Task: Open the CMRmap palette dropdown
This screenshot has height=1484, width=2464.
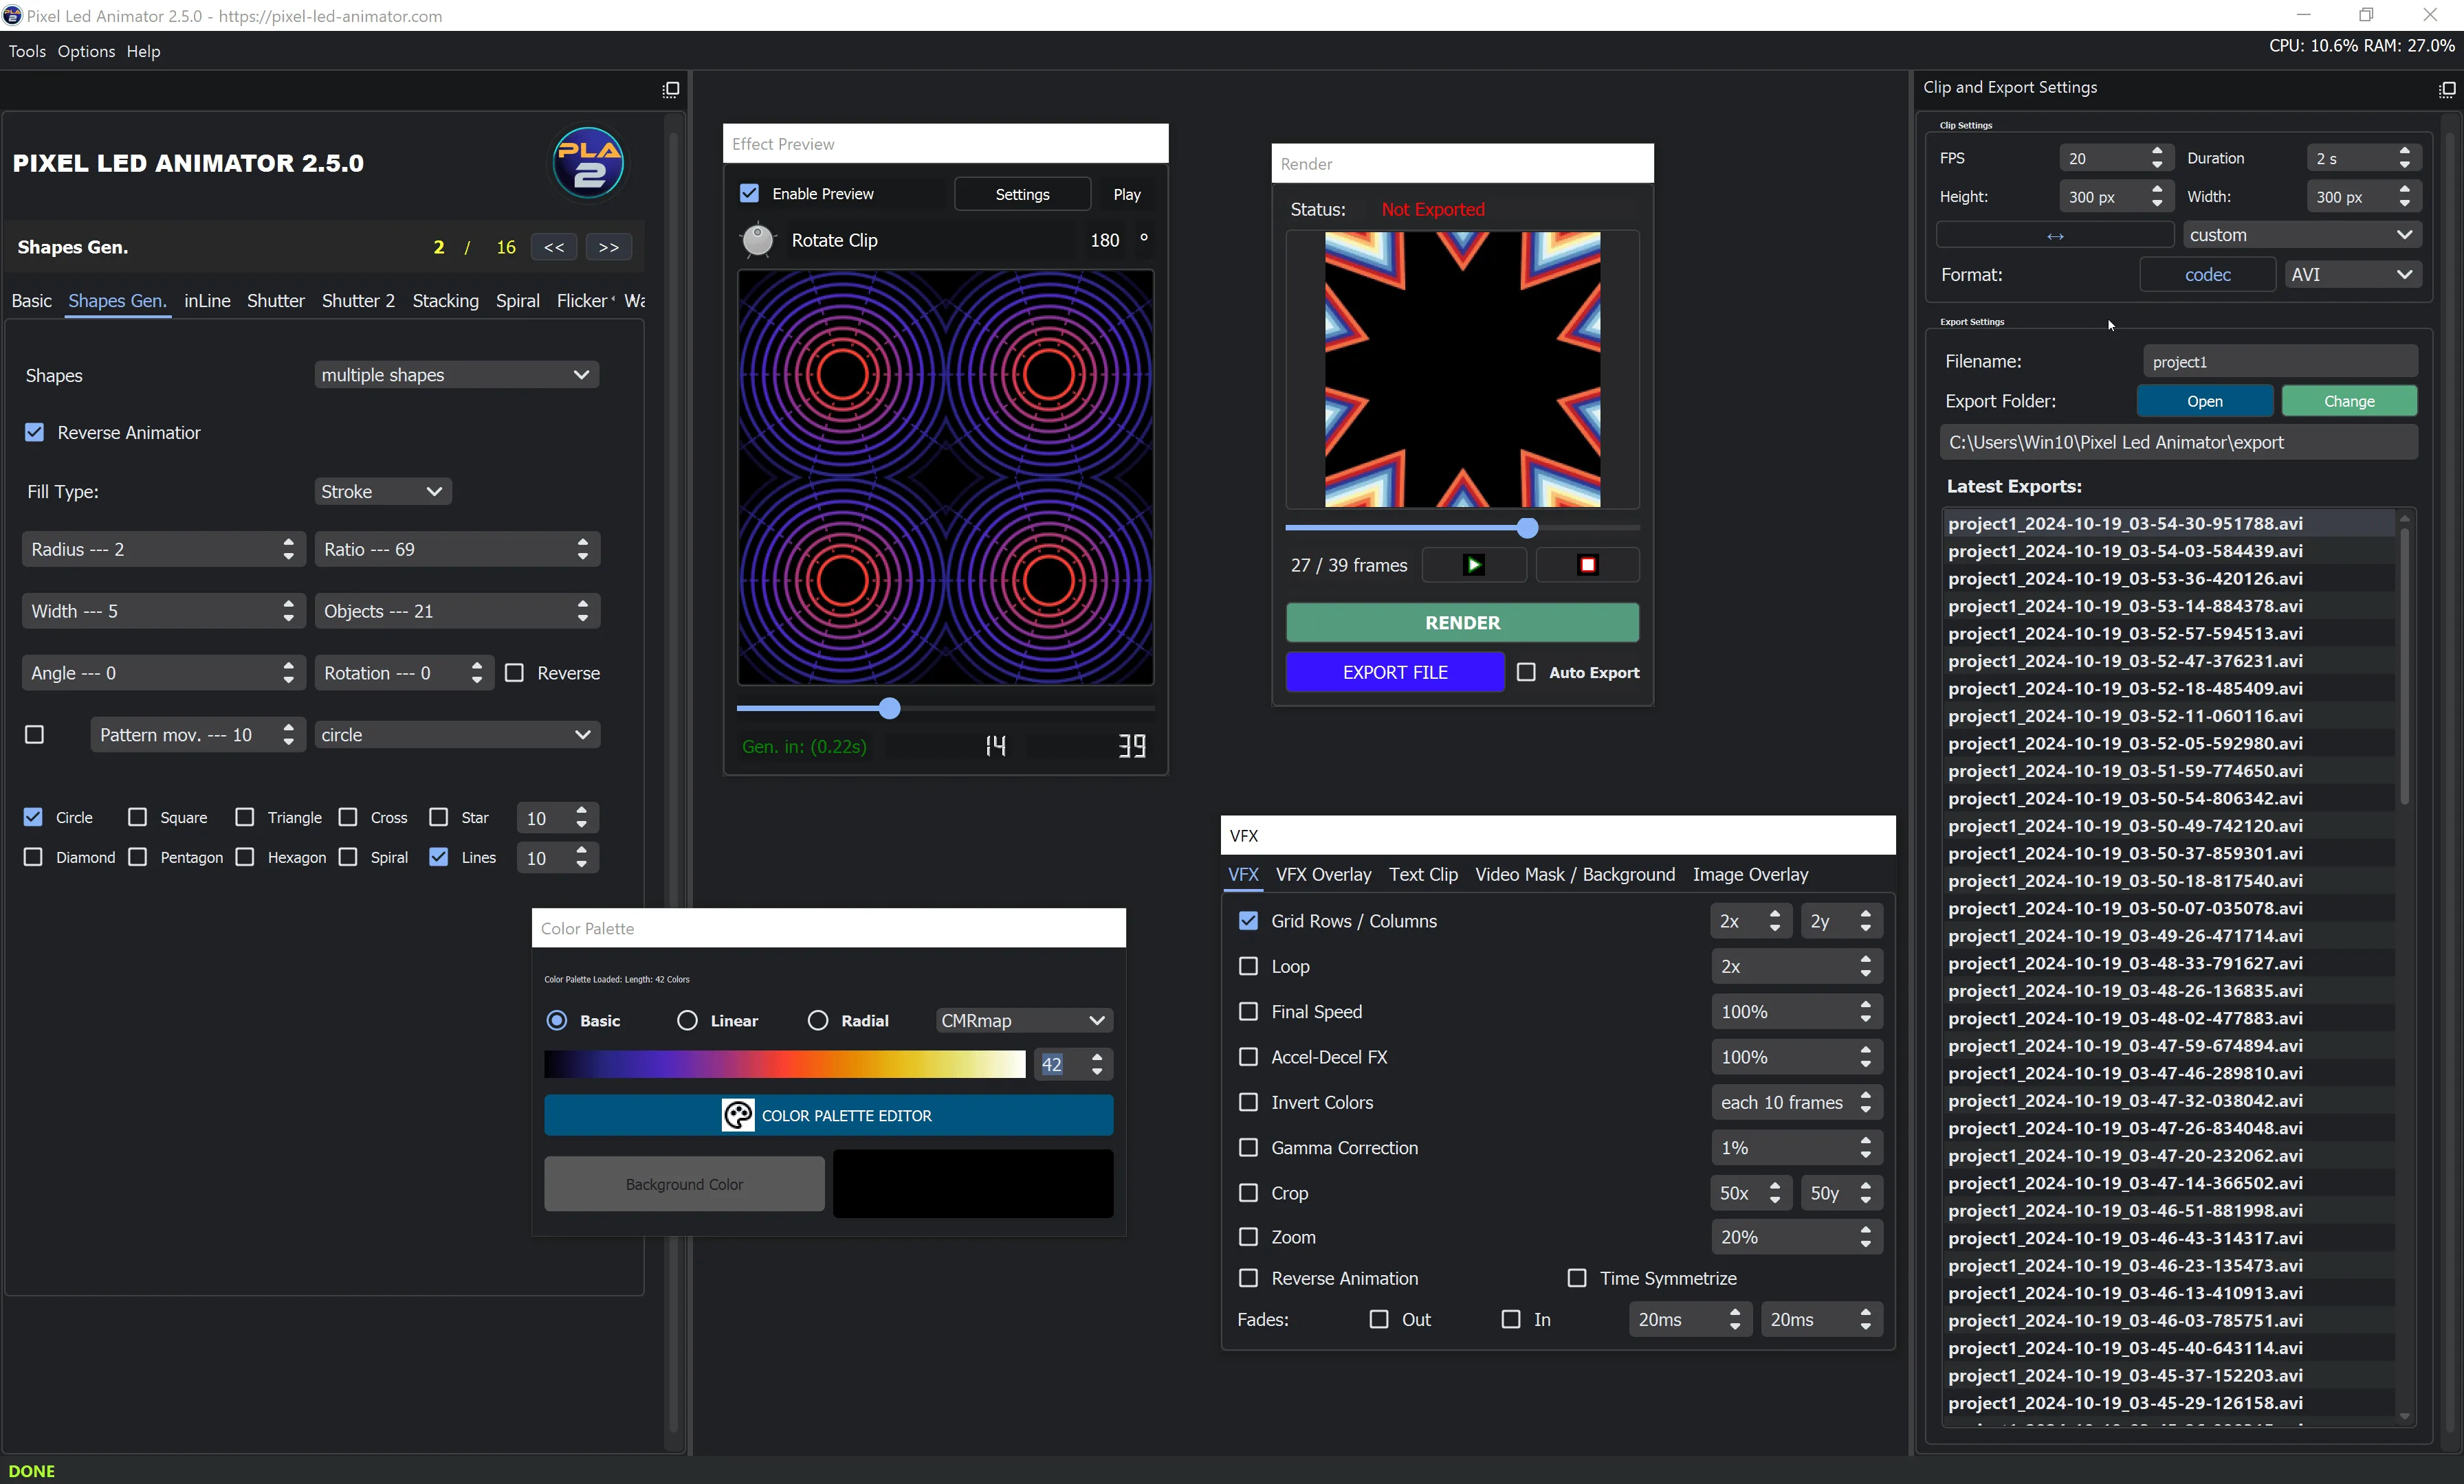Action: pyautogui.click(x=1024, y=1020)
